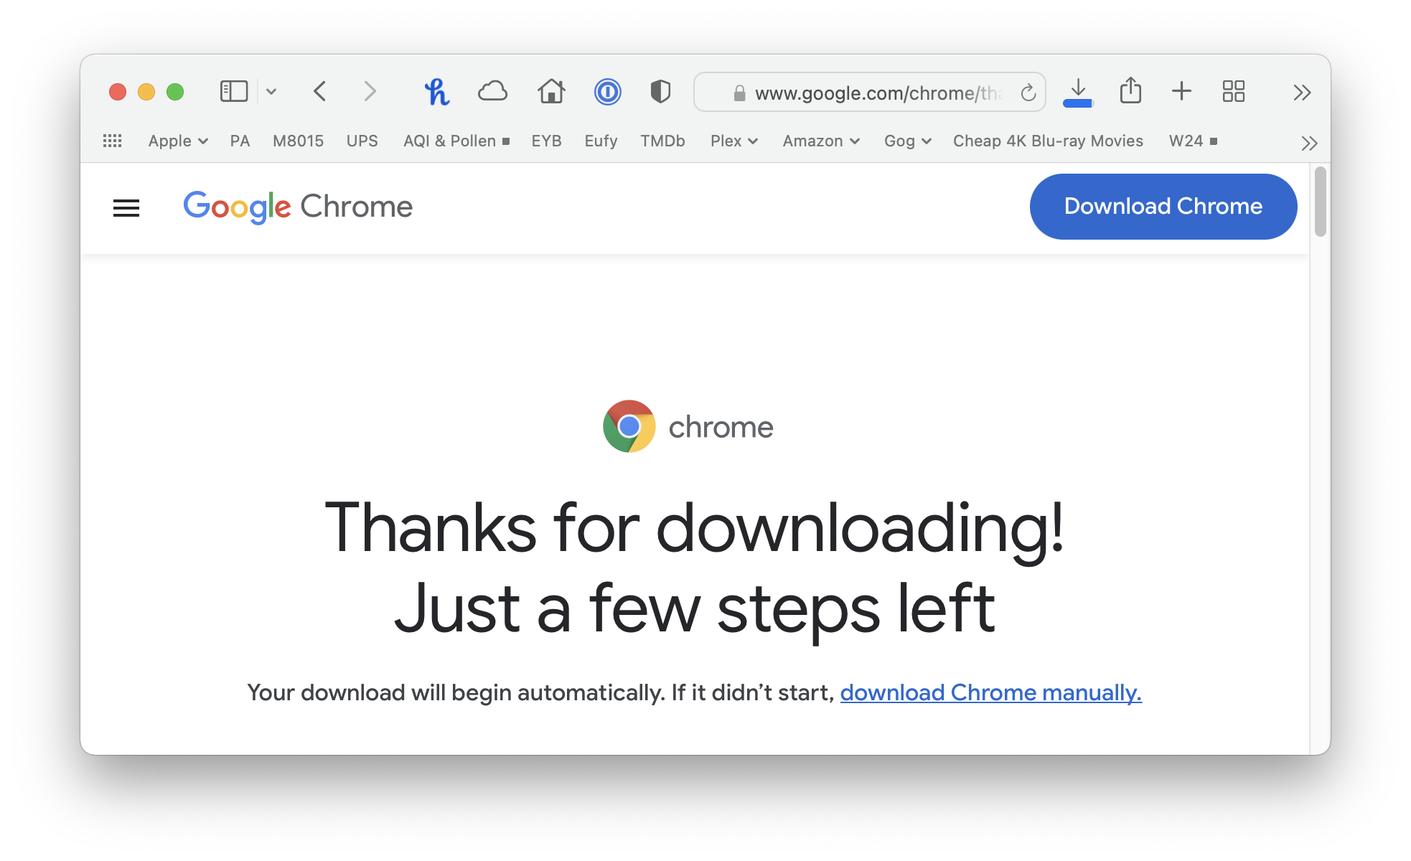This screenshot has height=861, width=1411.
Task: Open the 1Password extension
Action: [x=607, y=92]
